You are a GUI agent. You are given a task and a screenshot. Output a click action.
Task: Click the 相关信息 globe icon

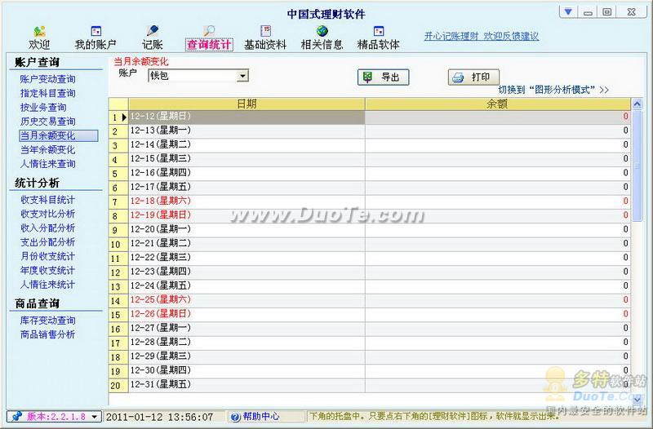click(x=322, y=32)
